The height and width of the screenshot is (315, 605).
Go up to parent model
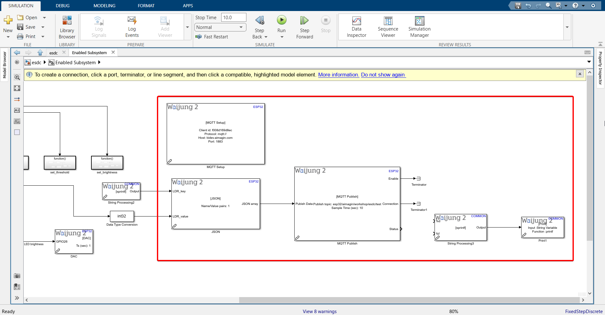click(40, 53)
